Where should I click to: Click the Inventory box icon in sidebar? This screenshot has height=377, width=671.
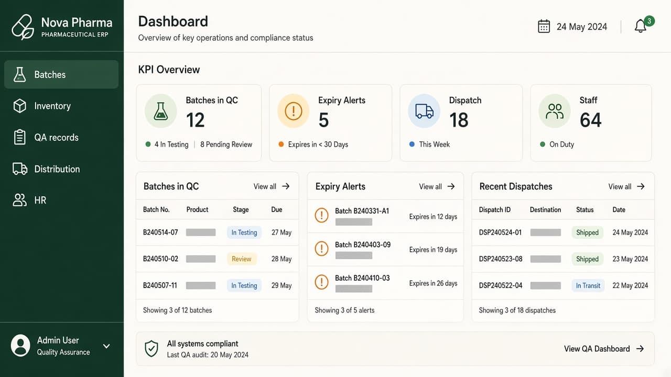[20, 106]
